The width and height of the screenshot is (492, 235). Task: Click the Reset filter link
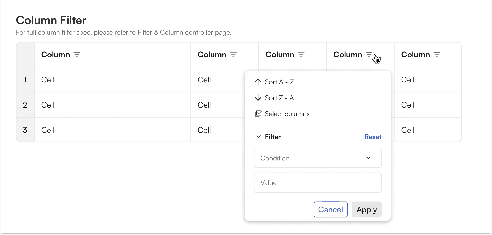[373, 137]
